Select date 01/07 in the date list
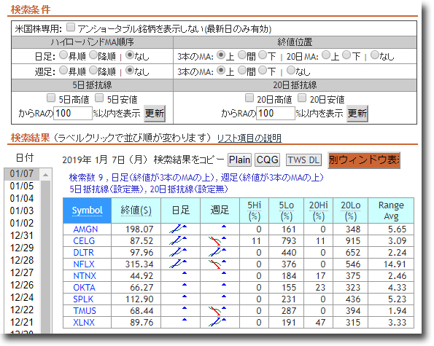434x346 pixels. tap(22, 174)
